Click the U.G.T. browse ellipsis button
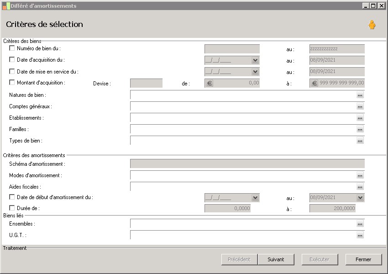The width and height of the screenshot is (388, 274). pyautogui.click(x=360, y=235)
